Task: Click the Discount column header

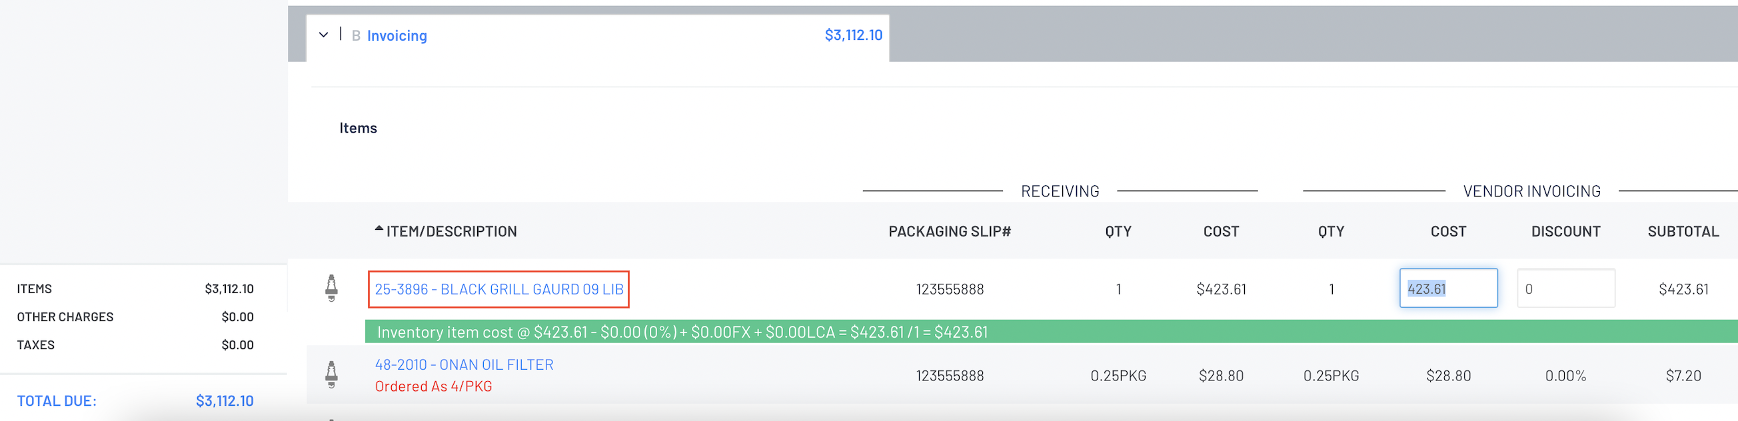Action: click(x=1565, y=231)
